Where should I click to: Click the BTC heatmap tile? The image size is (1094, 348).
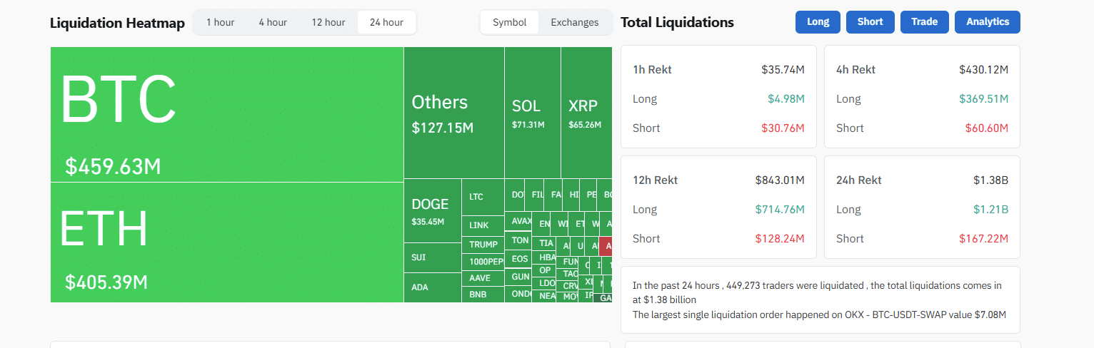pyautogui.click(x=227, y=114)
